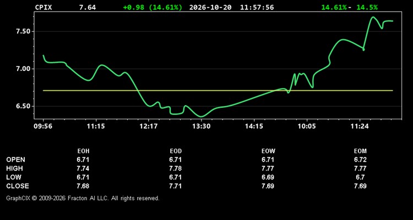Click the 11:24 time axis label
This screenshot has height=220, width=413.
[360, 126]
